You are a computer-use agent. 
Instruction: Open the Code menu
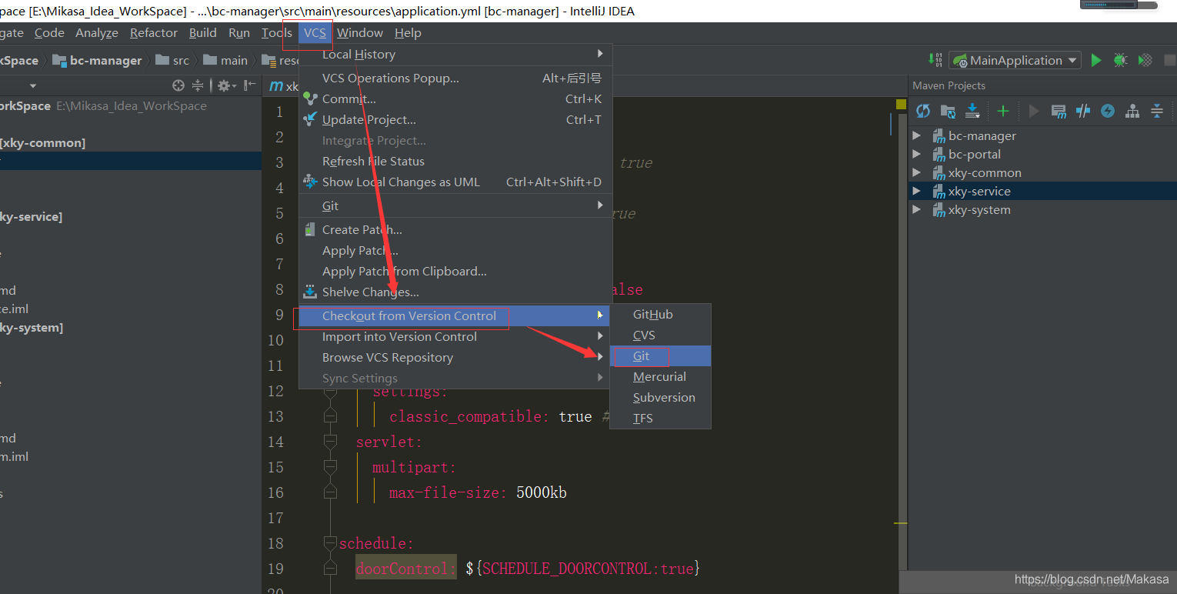click(49, 32)
